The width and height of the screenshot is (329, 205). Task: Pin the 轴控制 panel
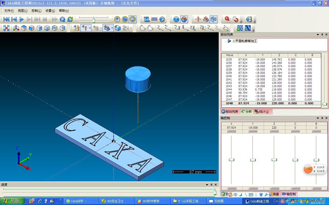point(322,118)
